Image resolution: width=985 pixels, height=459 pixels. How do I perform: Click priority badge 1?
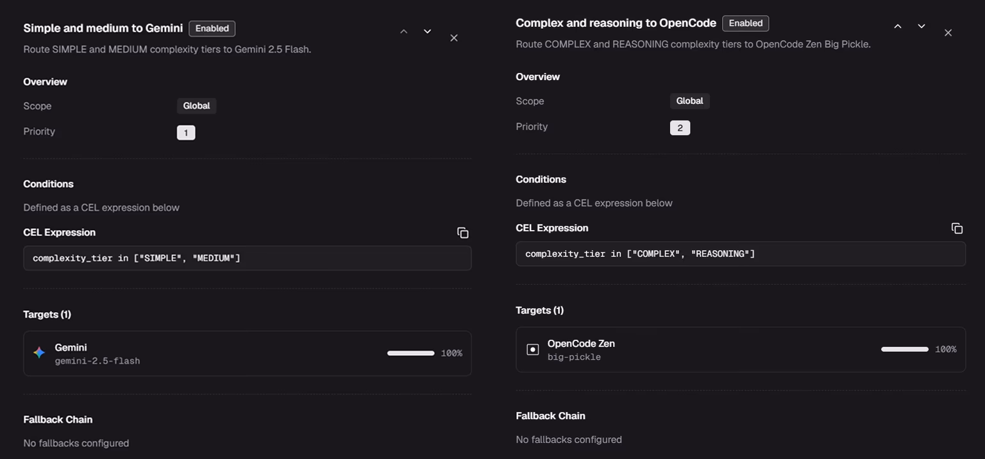(186, 133)
